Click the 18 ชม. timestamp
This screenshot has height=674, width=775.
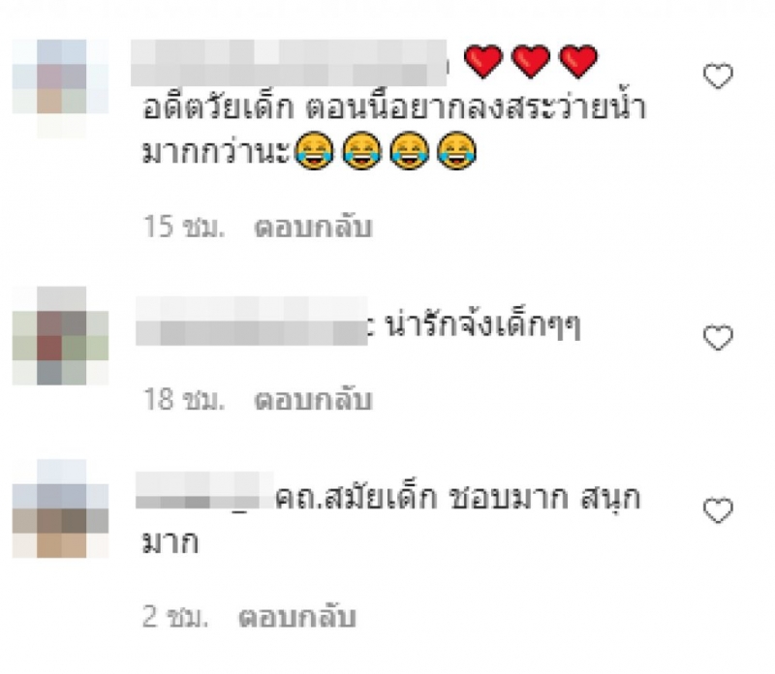point(184,399)
